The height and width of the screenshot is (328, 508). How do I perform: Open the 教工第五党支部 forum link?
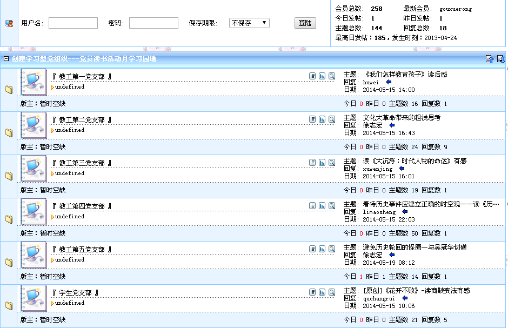click(x=82, y=250)
